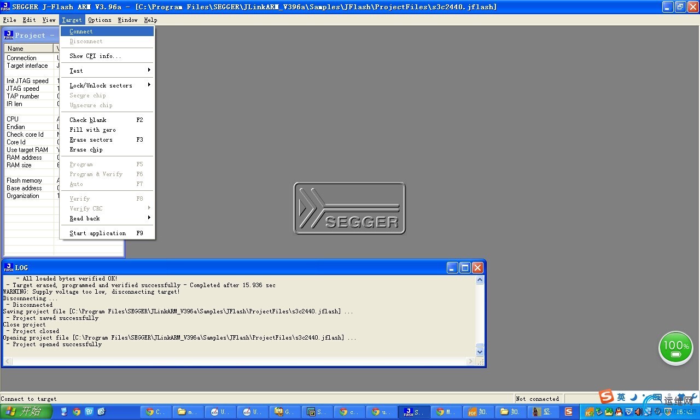Choose Erase chip from Target menu
This screenshot has height=420, width=700.
point(107,149)
